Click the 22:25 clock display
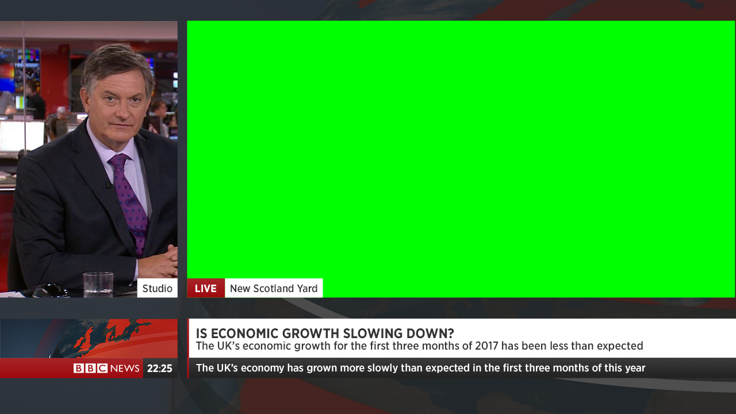Screen dimensions: 736x414 pos(160,369)
